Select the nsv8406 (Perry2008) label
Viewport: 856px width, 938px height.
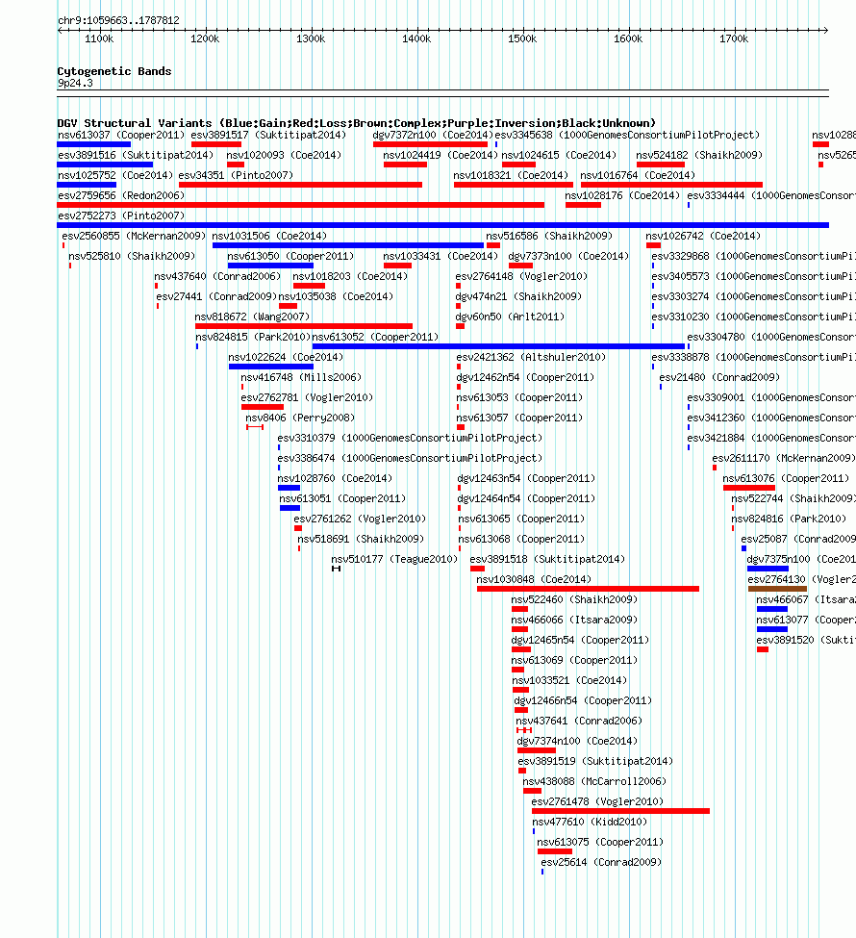(x=300, y=418)
